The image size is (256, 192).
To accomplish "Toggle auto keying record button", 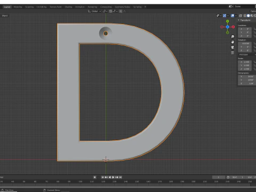I will pyautogui.click(x=94, y=177).
